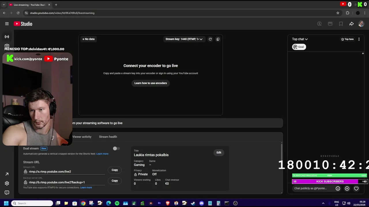Copy the primary Stream URL

[x=115, y=170]
